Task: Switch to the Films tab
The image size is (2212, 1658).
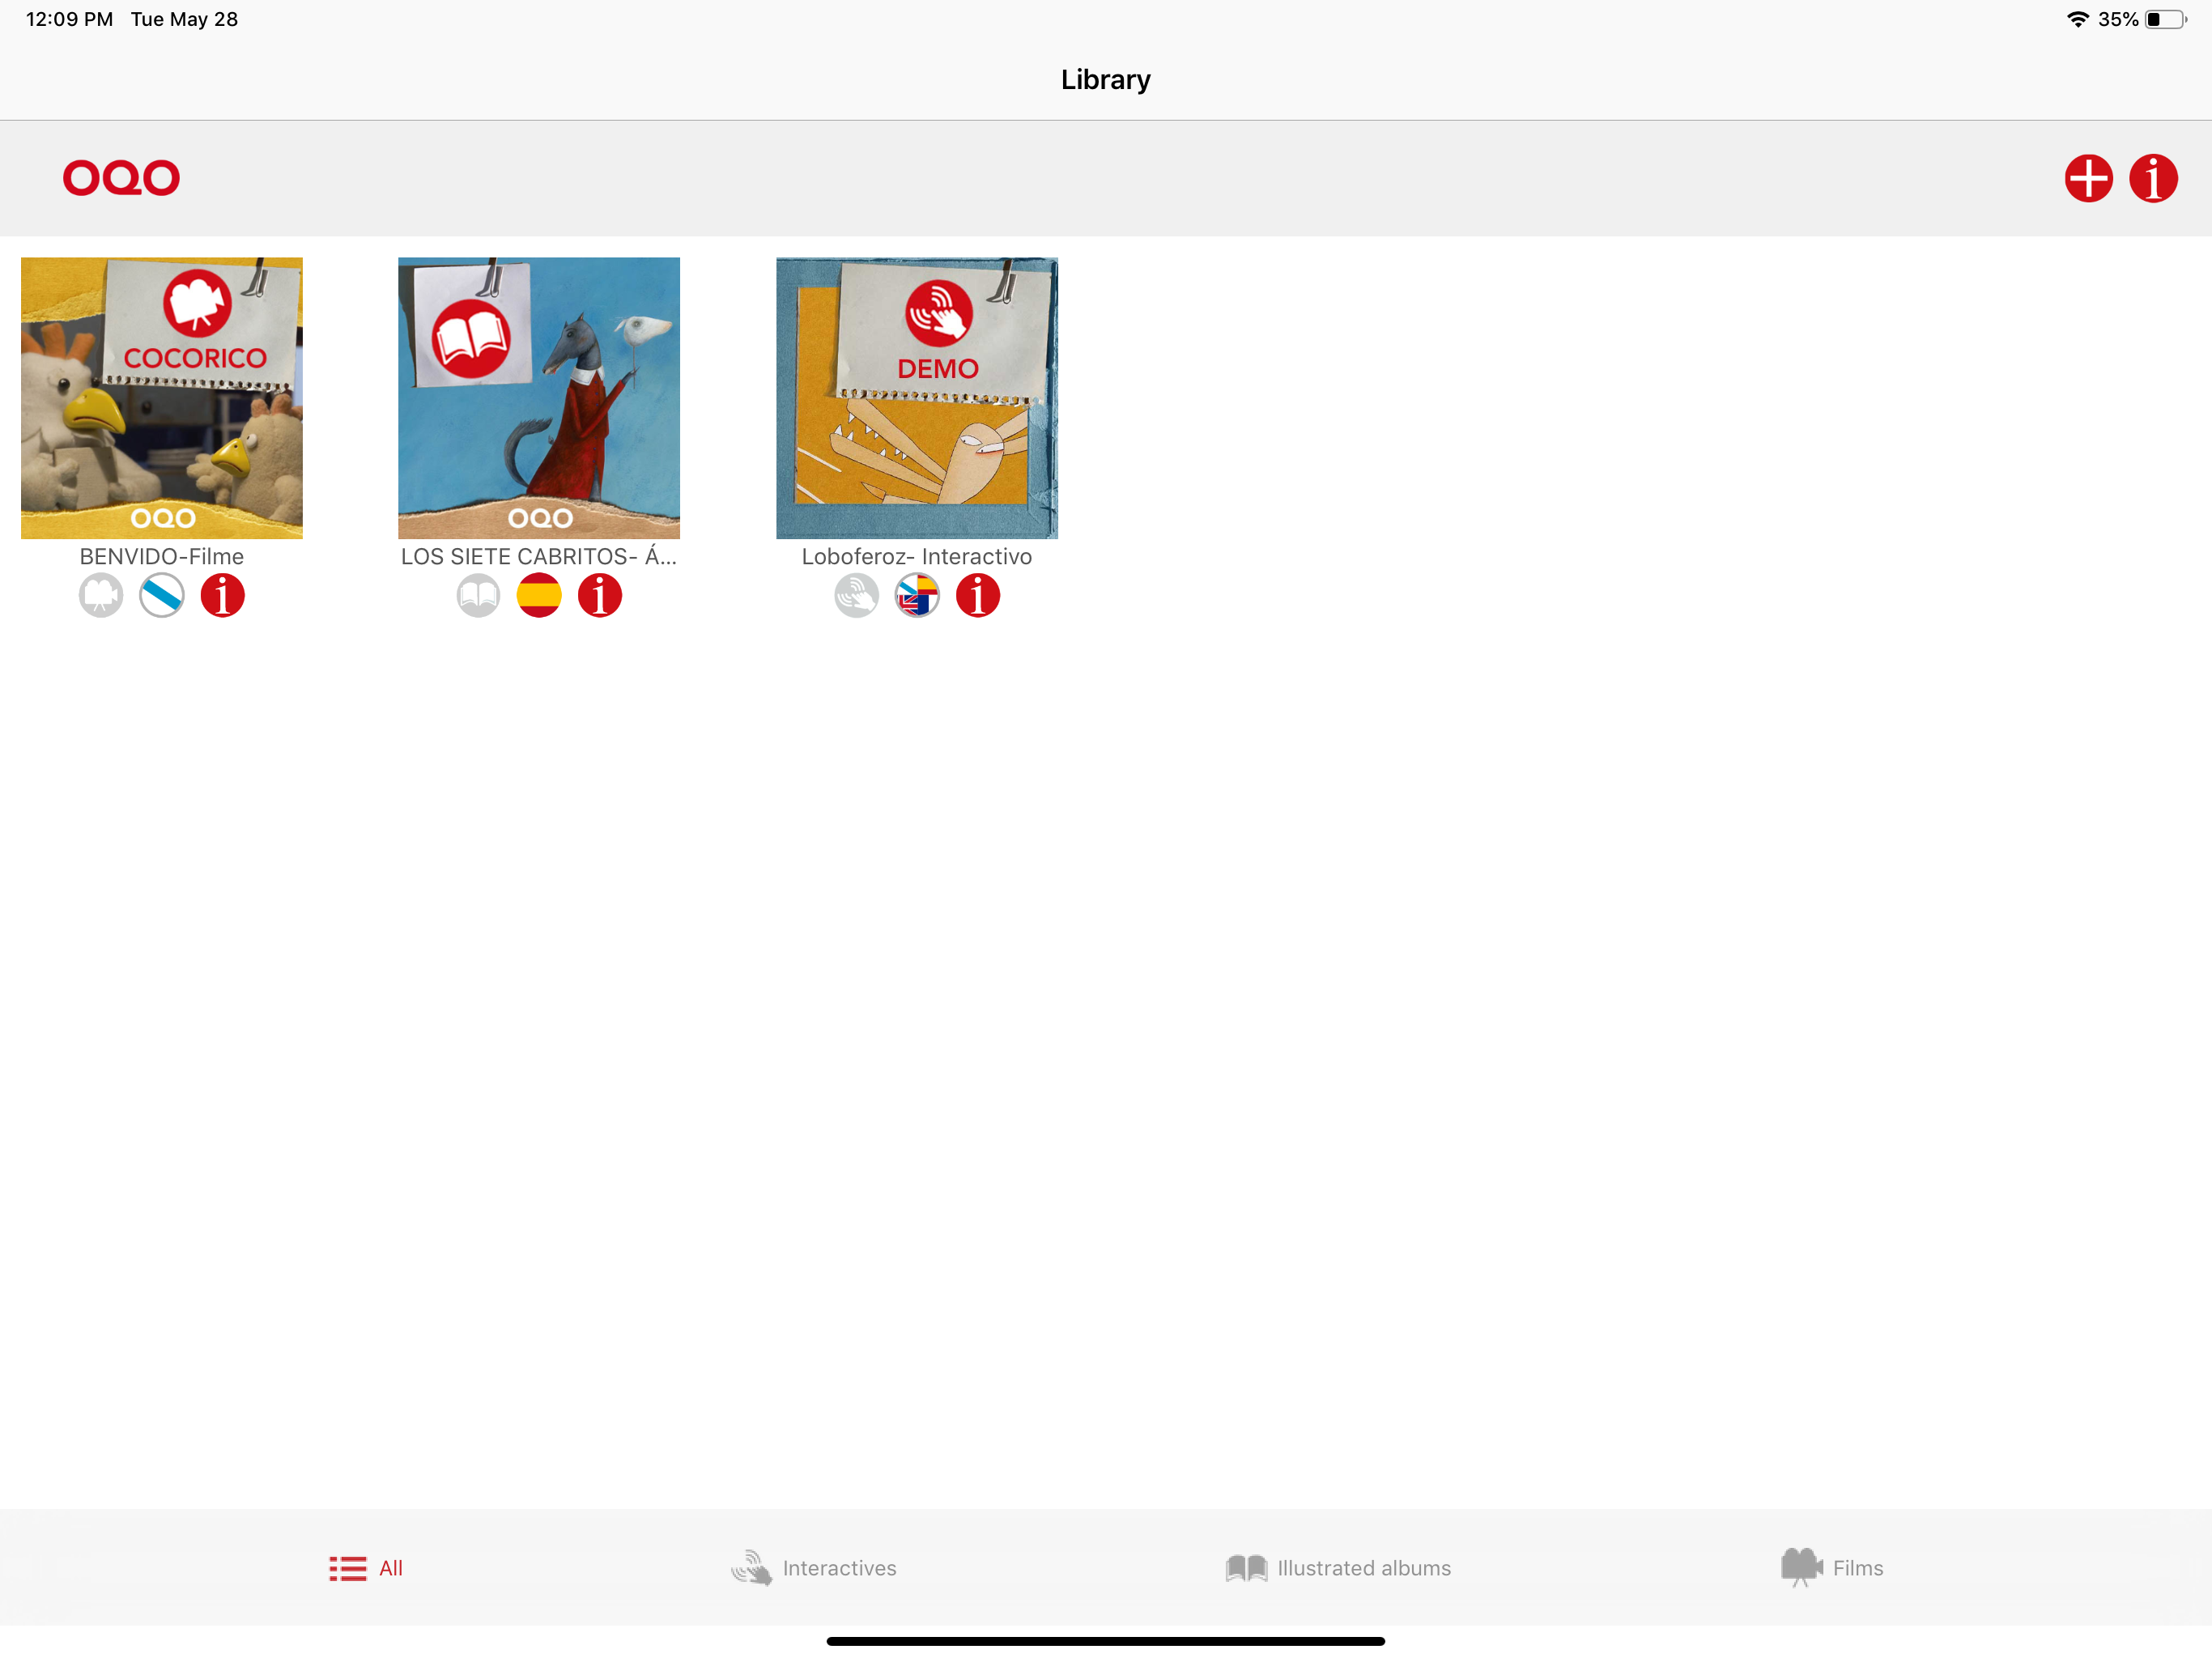Action: click(x=1832, y=1568)
